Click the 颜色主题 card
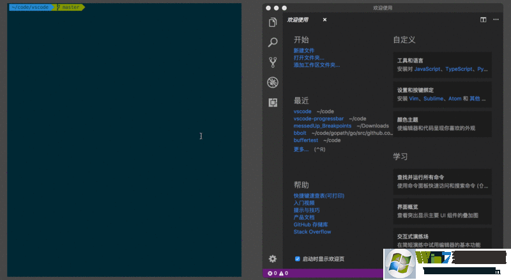This screenshot has height=280, width=511. 442,124
